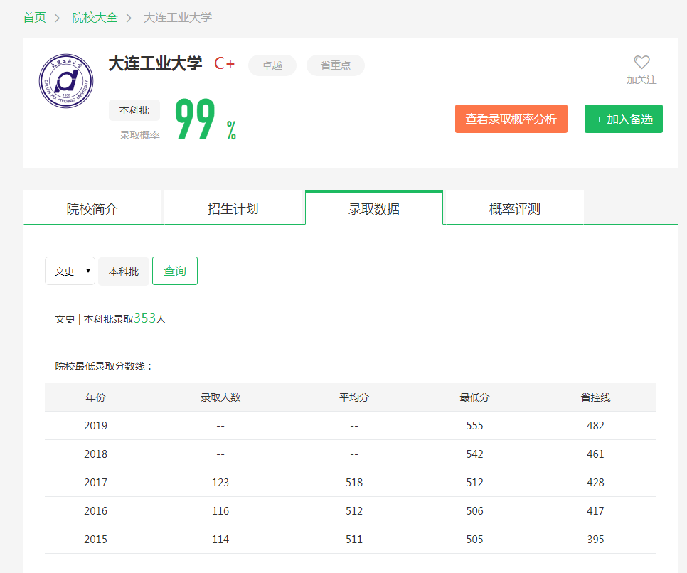The height and width of the screenshot is (573, 687).
Task: Select the 2016 year row cell
Action: (x=95, y=510)
